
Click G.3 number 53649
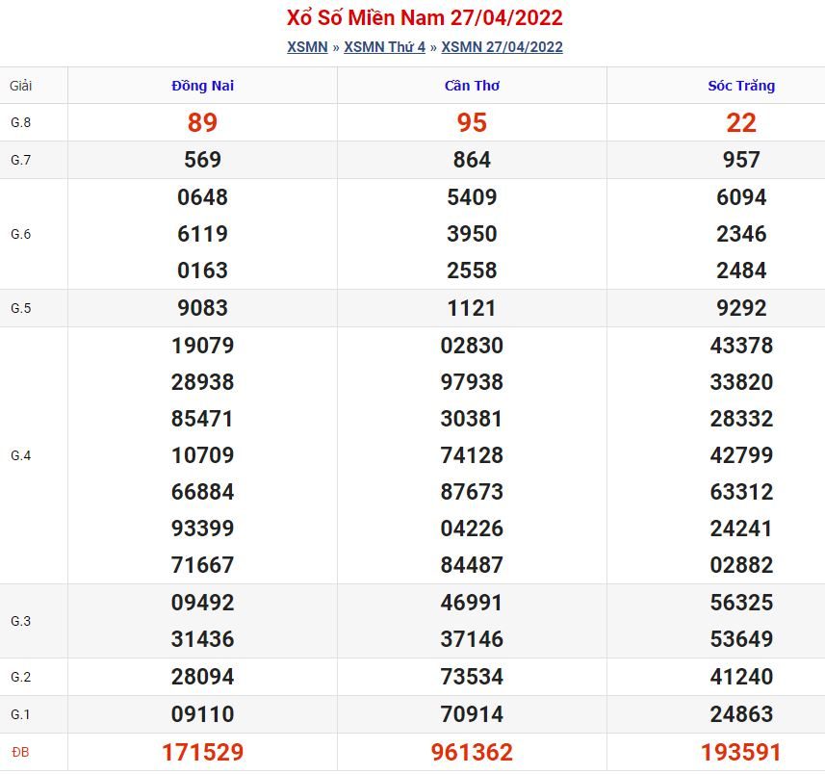(x=741, y=640)
